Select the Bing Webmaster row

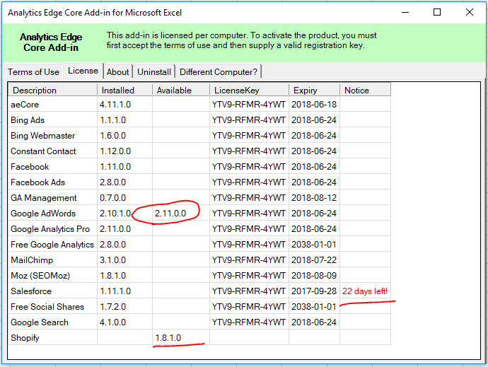[199, 135]
